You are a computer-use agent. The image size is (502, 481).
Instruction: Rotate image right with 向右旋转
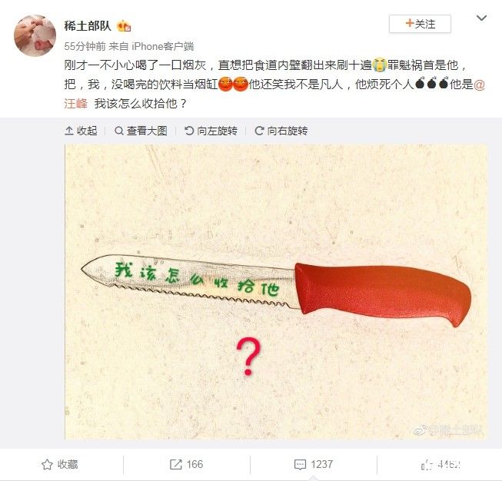[281, 131]
